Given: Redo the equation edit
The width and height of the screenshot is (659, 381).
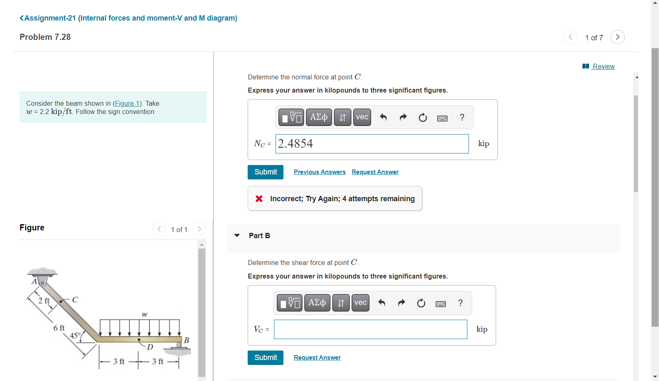Looking at the screenshot, I should 403,117.
